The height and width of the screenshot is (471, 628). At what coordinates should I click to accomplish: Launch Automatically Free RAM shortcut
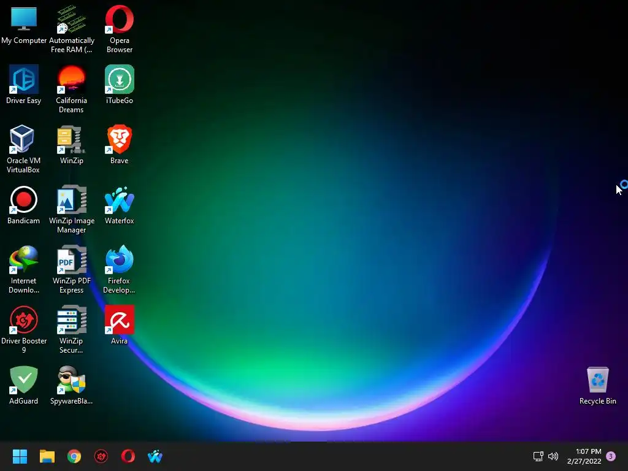71,29
